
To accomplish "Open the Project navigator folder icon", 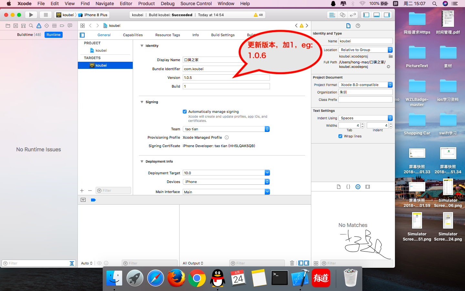I will [8, 26].
